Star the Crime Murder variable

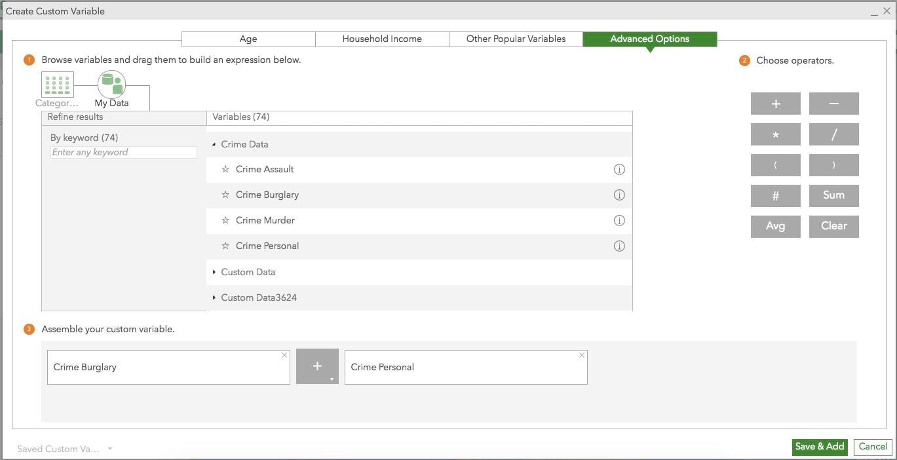click(x=225, y=221)
